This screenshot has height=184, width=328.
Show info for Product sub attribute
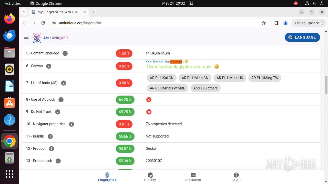pos(58,161)
